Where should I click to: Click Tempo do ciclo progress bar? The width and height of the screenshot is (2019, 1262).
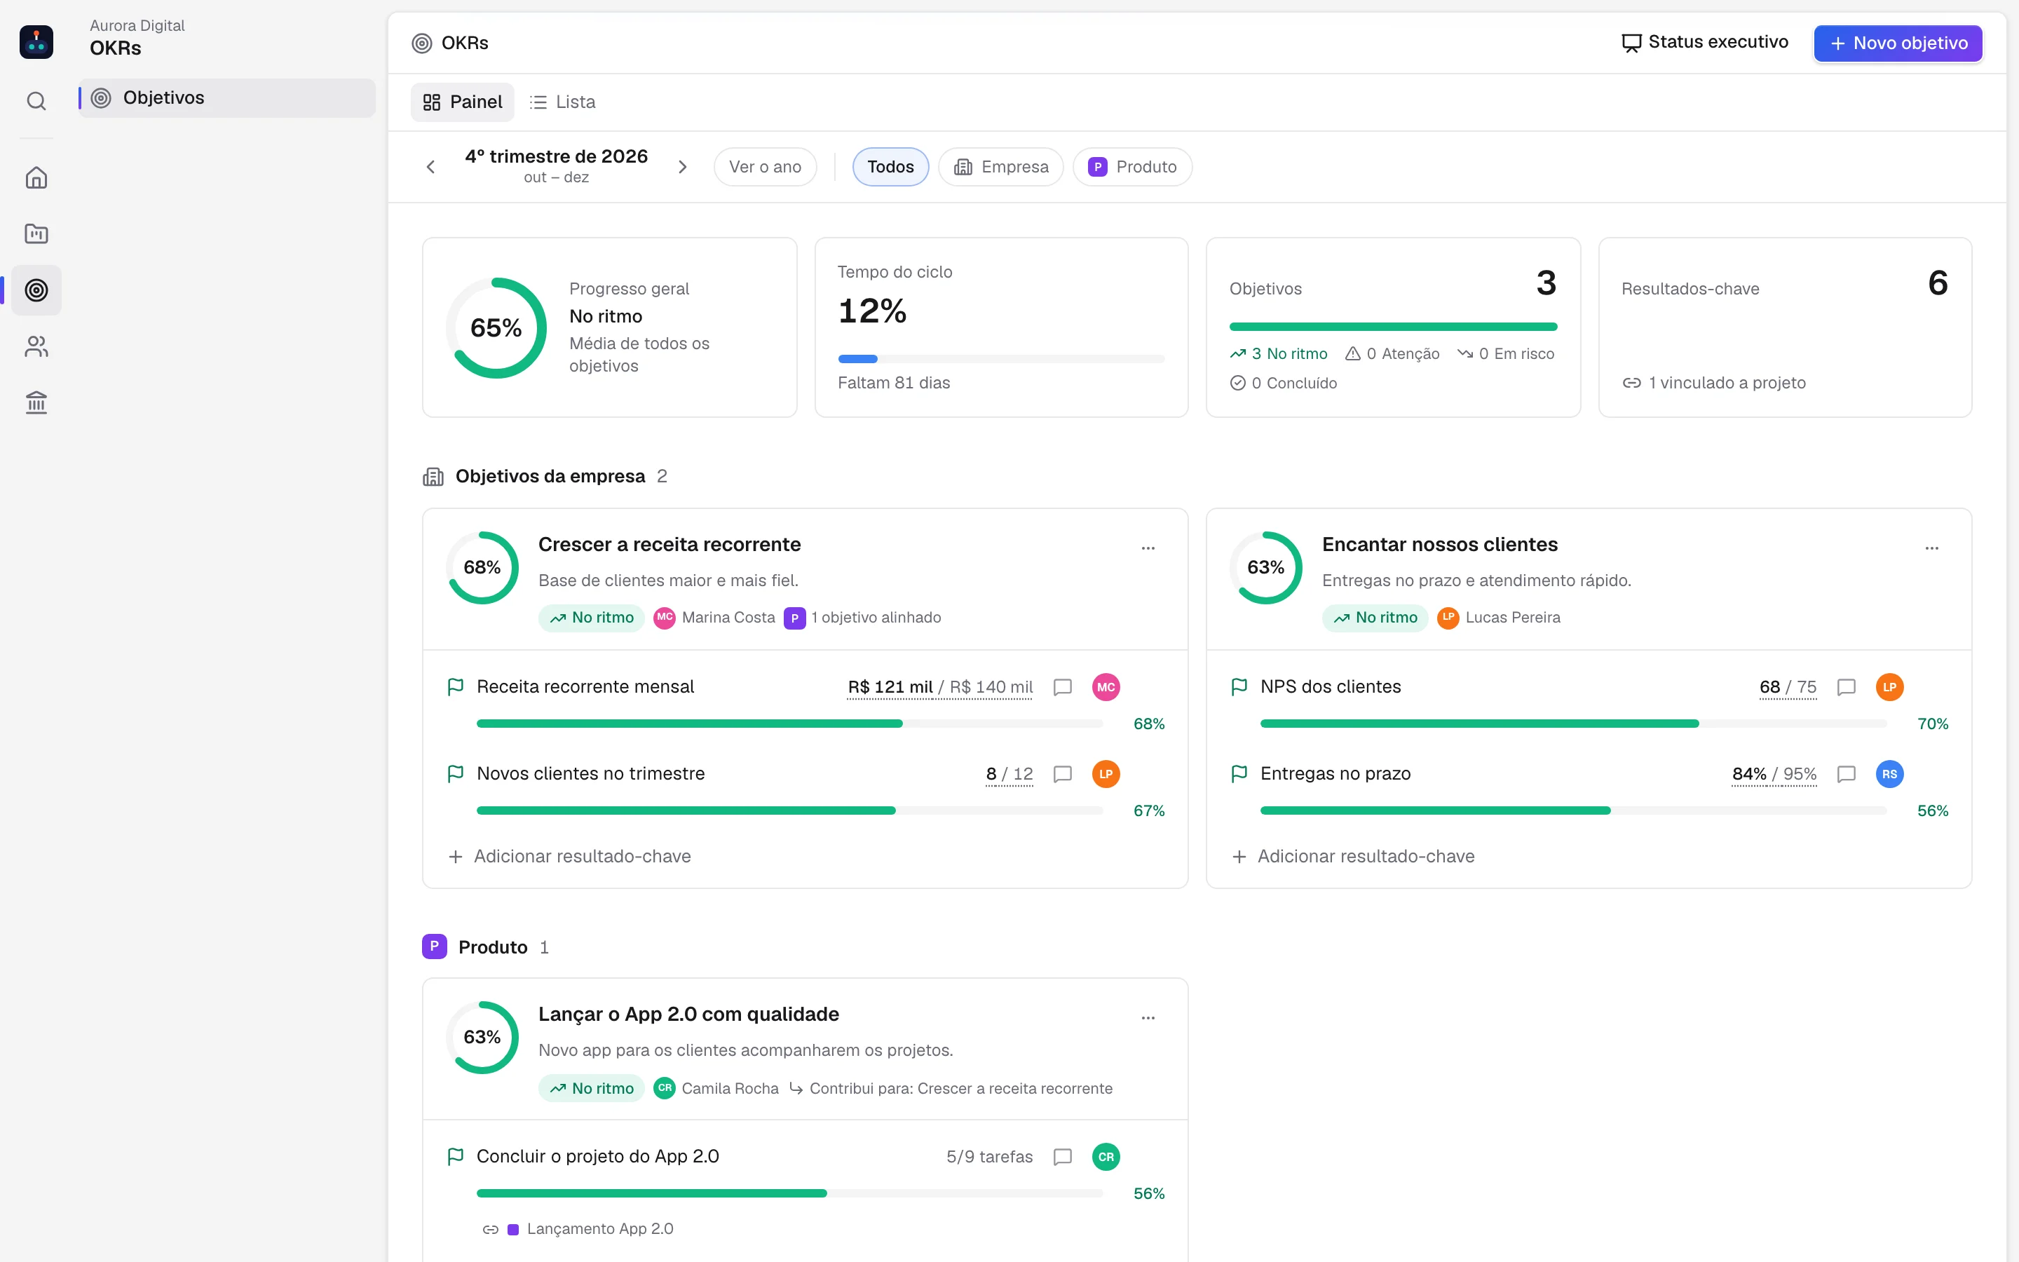1001,359
